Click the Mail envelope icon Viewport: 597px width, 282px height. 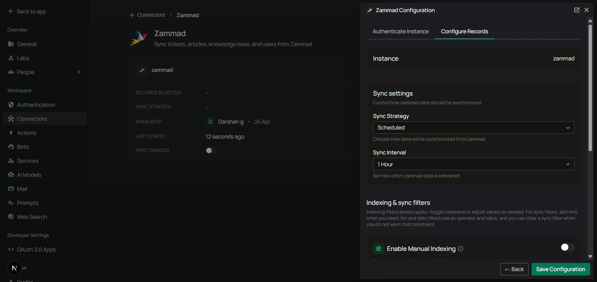point(11,189)
